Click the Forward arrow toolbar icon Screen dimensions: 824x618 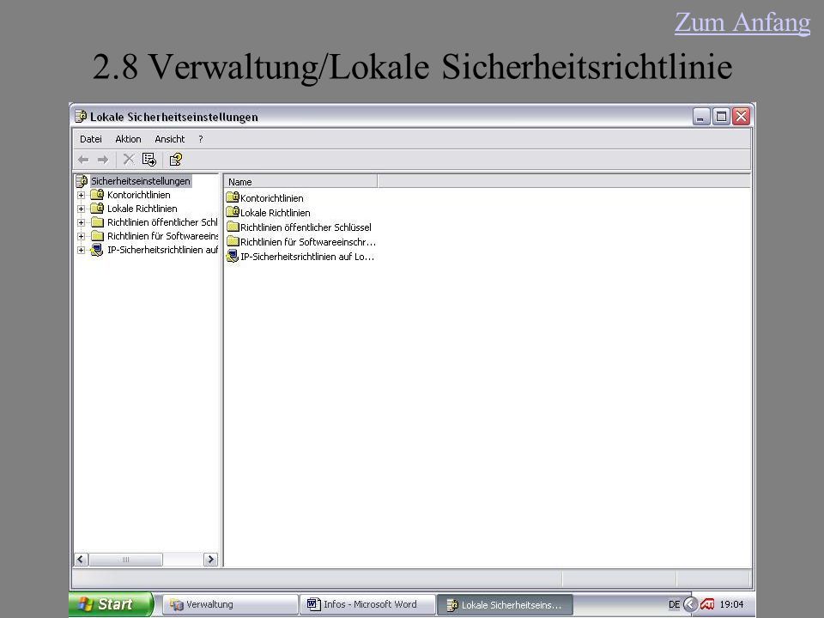tap(103, 160)
